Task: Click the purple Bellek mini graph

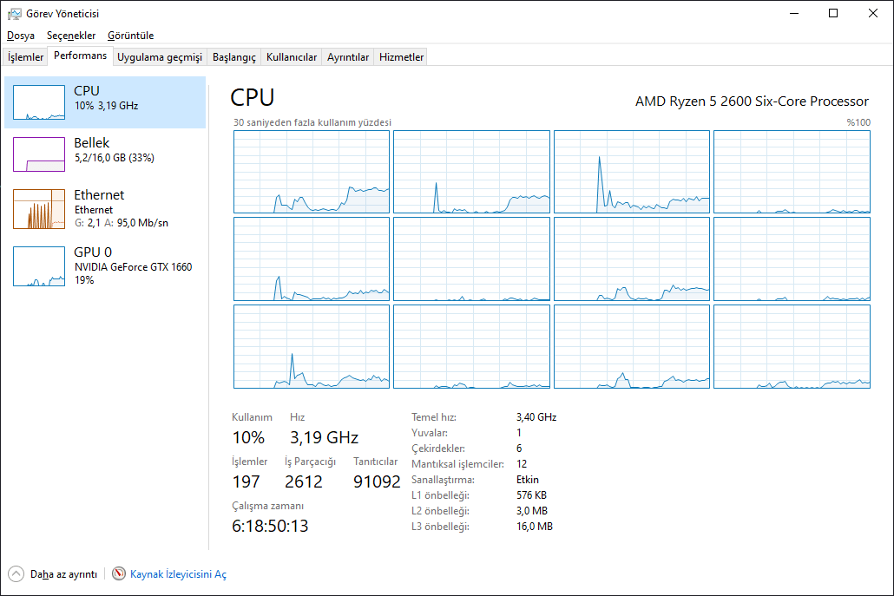Action: click(x=39, y=154)
